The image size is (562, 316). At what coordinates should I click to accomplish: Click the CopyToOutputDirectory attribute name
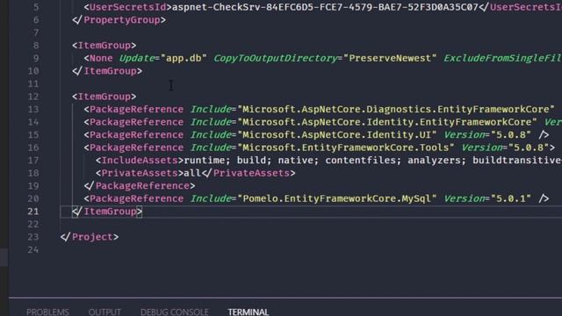point(275,58)
